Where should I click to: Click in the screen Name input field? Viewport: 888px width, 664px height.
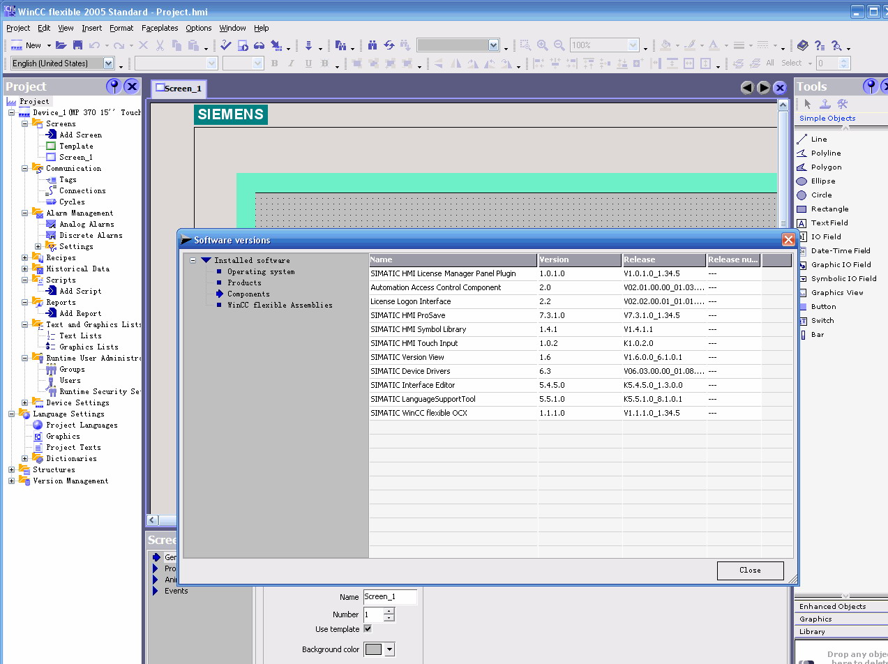(x=390, y=597)
